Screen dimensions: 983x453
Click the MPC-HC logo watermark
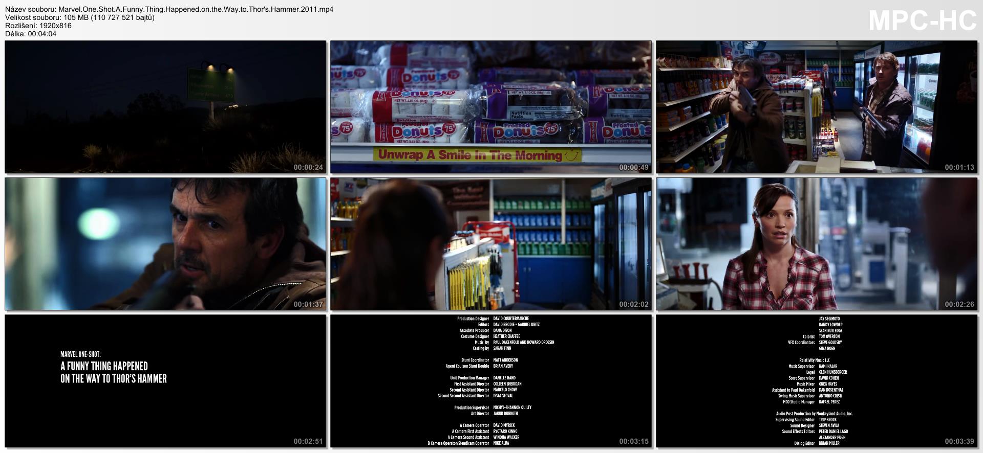(x=922, y=21)
